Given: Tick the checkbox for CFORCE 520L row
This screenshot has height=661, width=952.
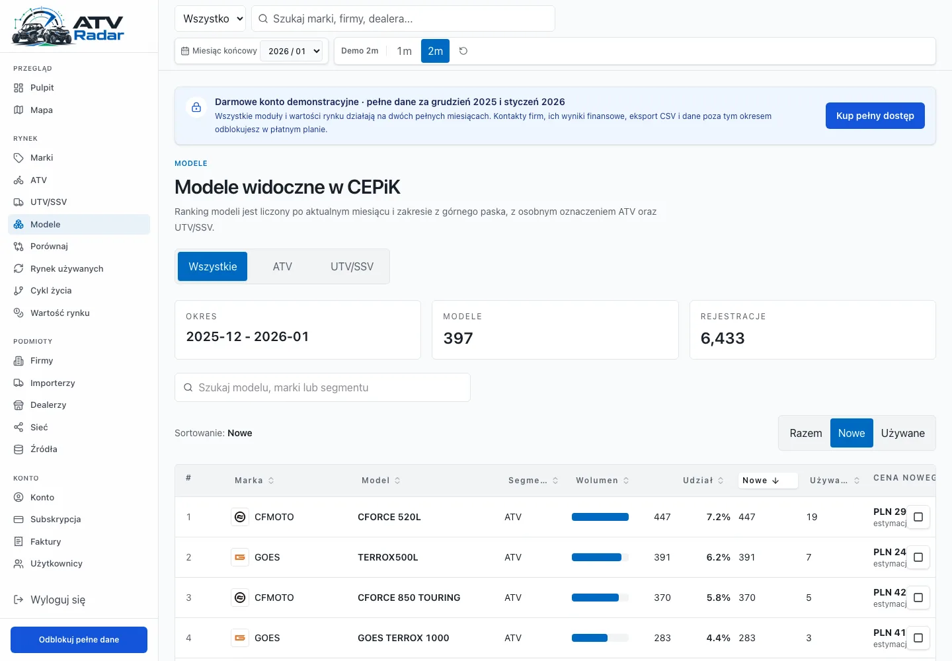Looking at the screenshot, I should tap(918, 517).
